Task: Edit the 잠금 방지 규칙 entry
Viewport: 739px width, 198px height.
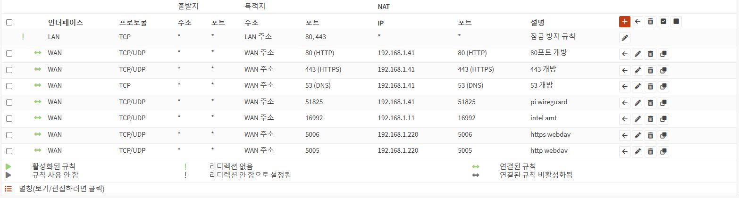Action: (625, 38)
